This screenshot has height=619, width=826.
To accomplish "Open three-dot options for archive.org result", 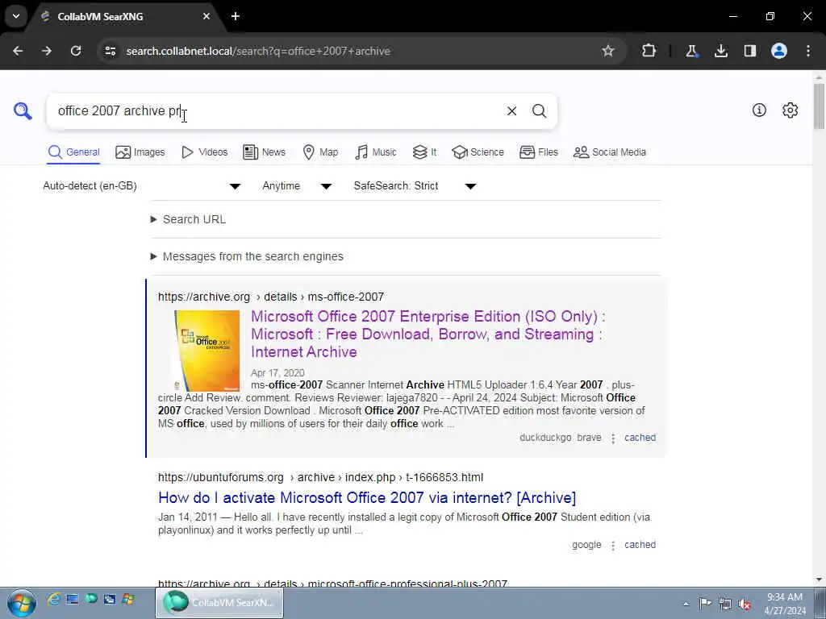I will click(x=613, y=438).
